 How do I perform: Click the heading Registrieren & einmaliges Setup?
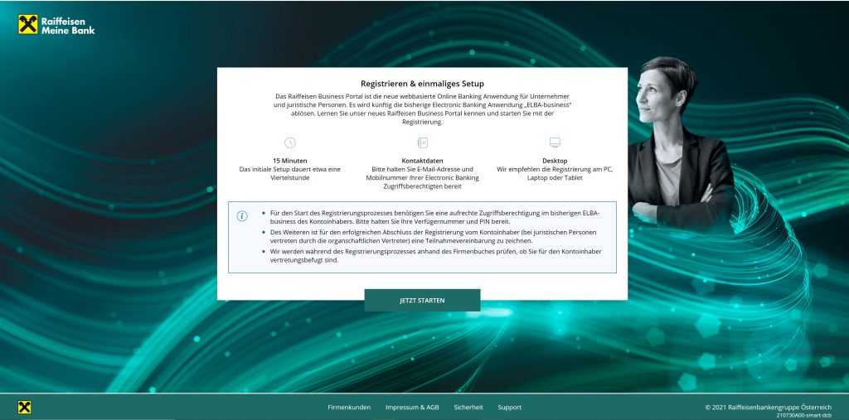[422, 84]
